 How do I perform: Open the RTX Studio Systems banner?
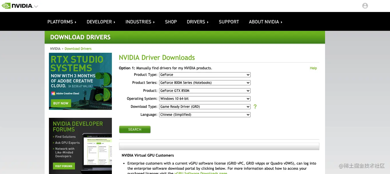80,81
